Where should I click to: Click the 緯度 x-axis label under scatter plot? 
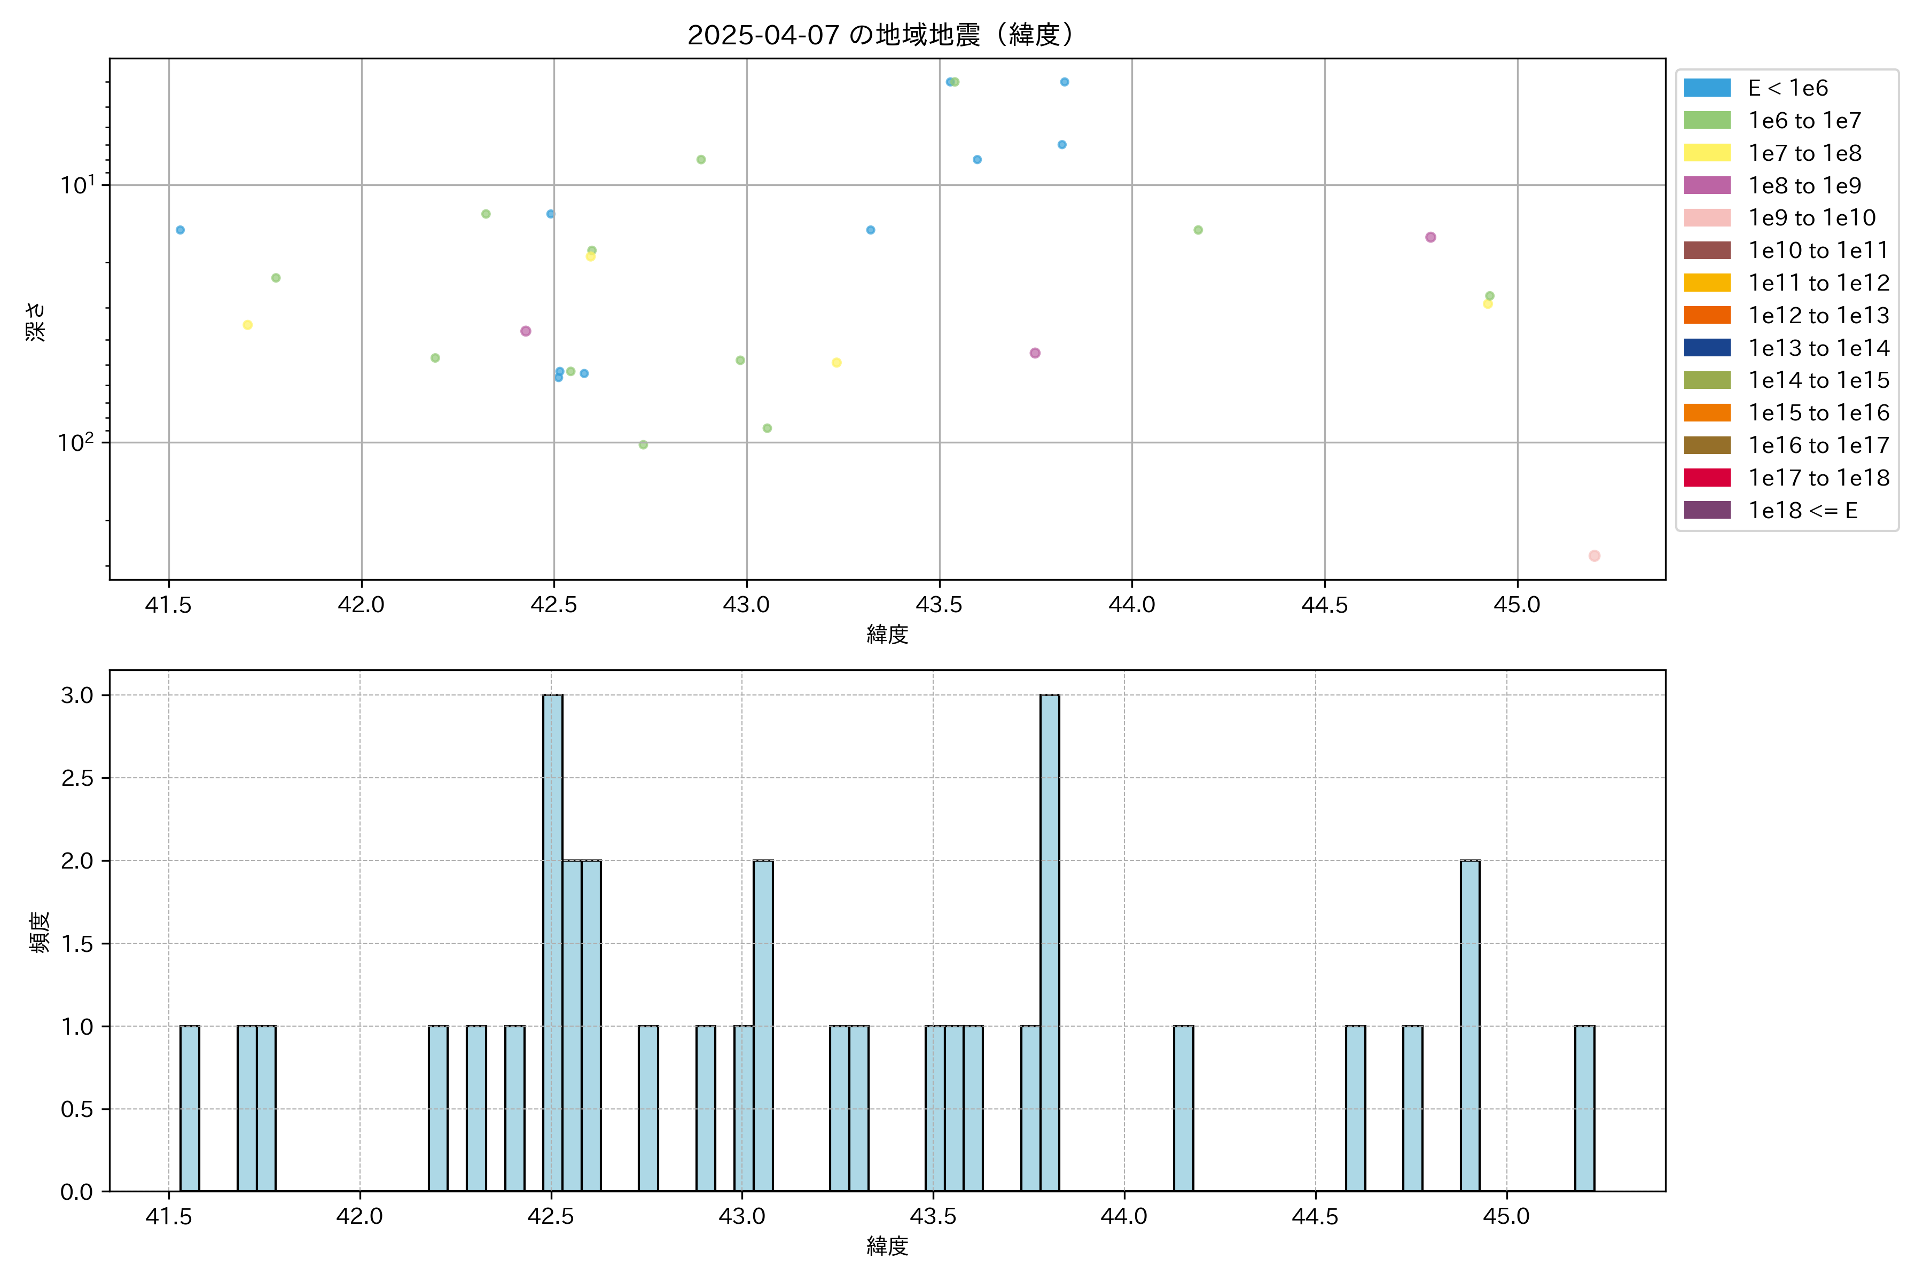[x=887, y=635]
